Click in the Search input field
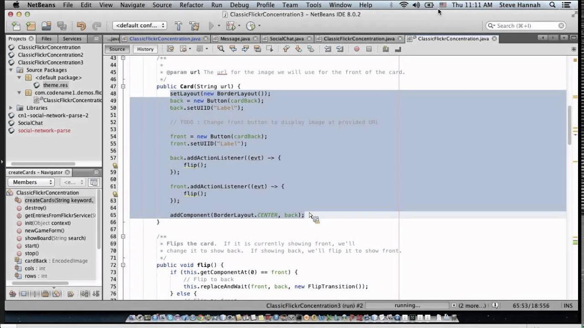The width and height of the screenshot is (584, 328). point(526,26)
